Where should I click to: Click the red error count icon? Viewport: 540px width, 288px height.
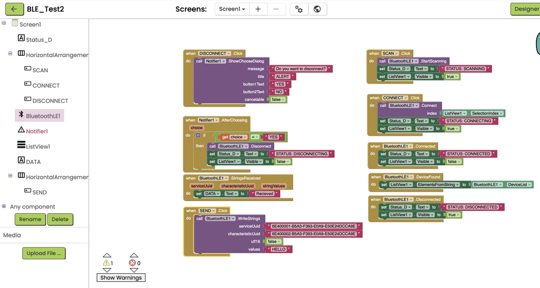[132, 263]
